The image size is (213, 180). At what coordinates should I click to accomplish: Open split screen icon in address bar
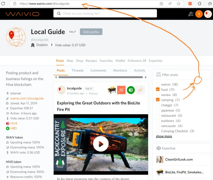pyautogui.click(x=161, y=4)
